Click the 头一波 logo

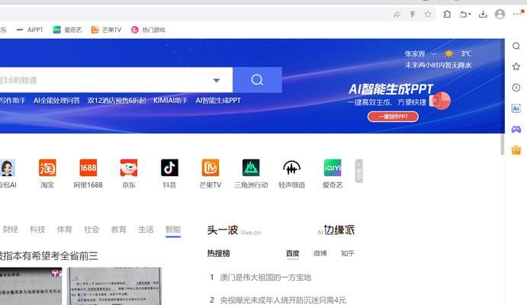coord(234,230)
